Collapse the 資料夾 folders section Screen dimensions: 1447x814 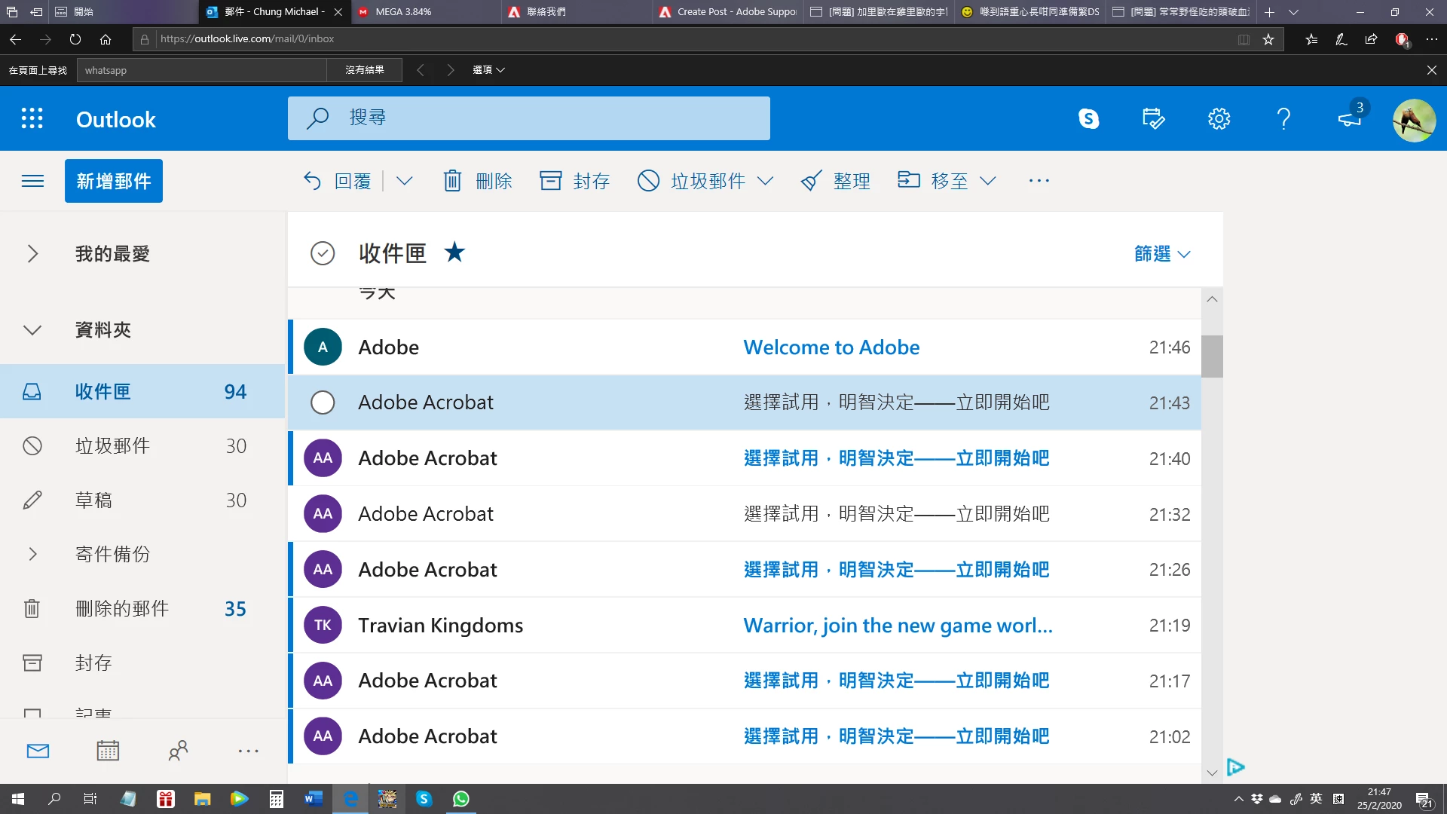32,330
